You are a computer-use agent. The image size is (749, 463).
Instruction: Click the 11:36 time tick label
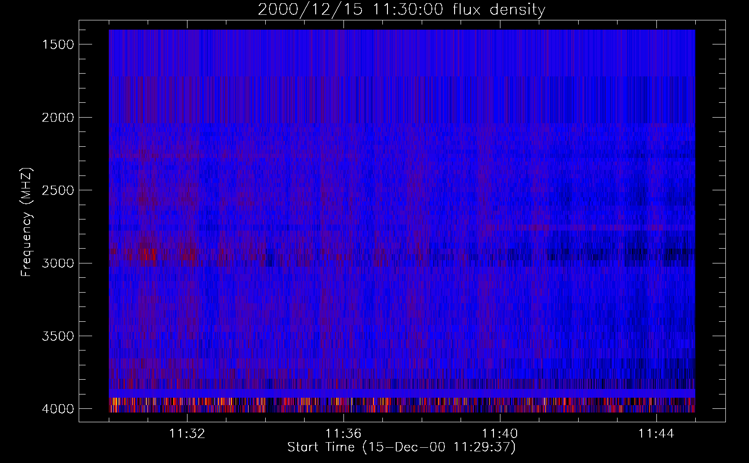343,434
